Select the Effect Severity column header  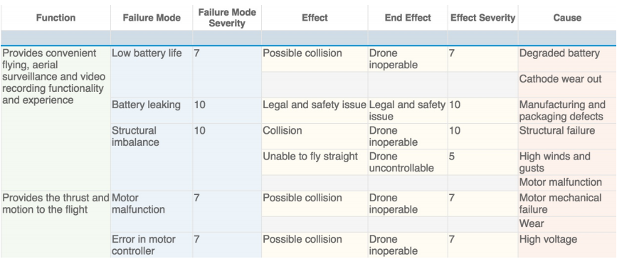point(482,18)
